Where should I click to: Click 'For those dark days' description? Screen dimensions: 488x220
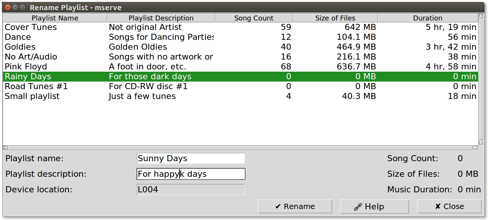[150, 77]
